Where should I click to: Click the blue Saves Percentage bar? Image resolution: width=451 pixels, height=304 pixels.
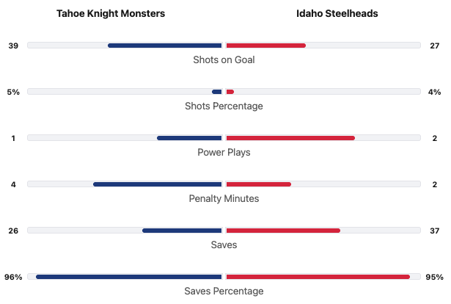(128, 277)
